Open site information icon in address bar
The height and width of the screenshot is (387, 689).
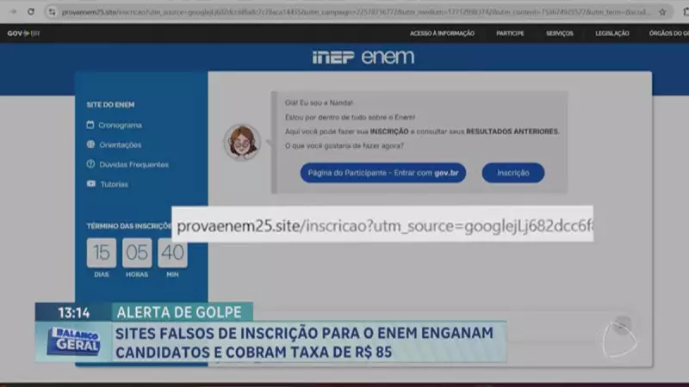(53, 12)
